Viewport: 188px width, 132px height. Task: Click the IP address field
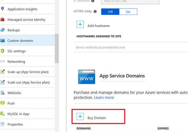[130, 2]
